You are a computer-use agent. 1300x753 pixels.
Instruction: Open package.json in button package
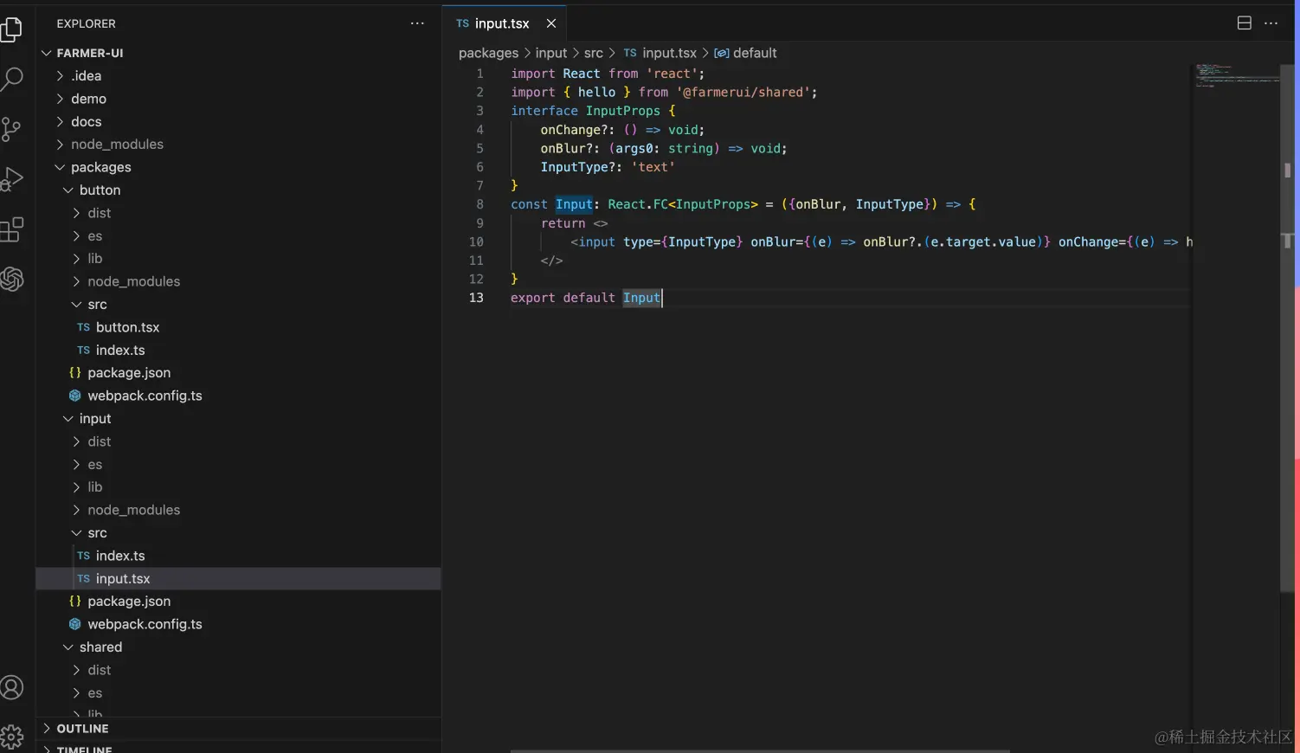coord(238,373)
